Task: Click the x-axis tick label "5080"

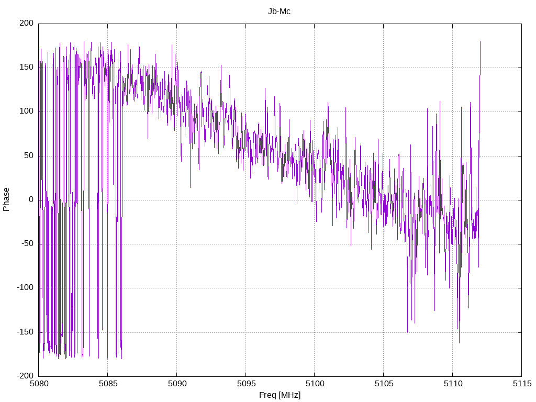Action: pyautogui.click(x=39, y=384)
